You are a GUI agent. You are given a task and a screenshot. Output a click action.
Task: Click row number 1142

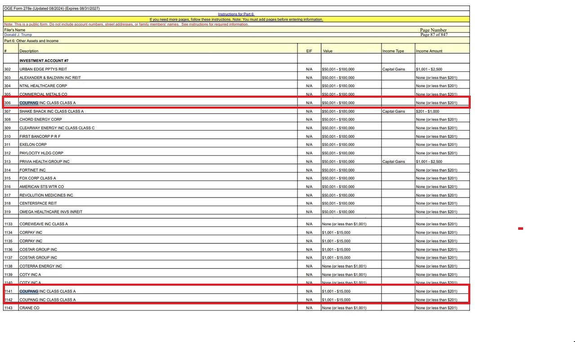coord(9,300)
